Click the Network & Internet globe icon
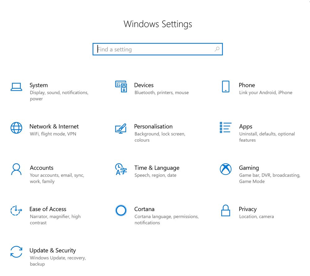310x276 pixels. (16, 128)
